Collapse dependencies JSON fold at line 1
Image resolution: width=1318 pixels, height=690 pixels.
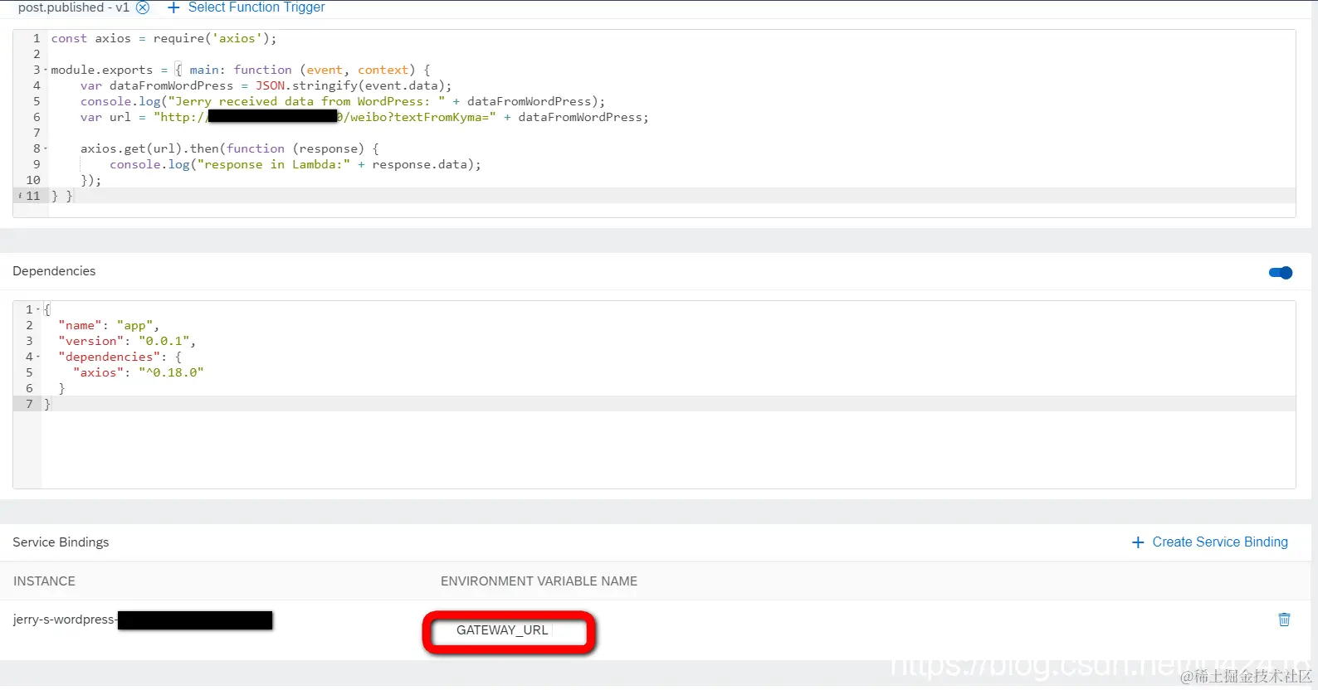tap(38, 309)
